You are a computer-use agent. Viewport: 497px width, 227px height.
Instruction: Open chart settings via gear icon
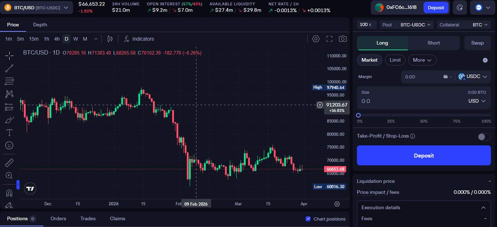pos(316,39)
